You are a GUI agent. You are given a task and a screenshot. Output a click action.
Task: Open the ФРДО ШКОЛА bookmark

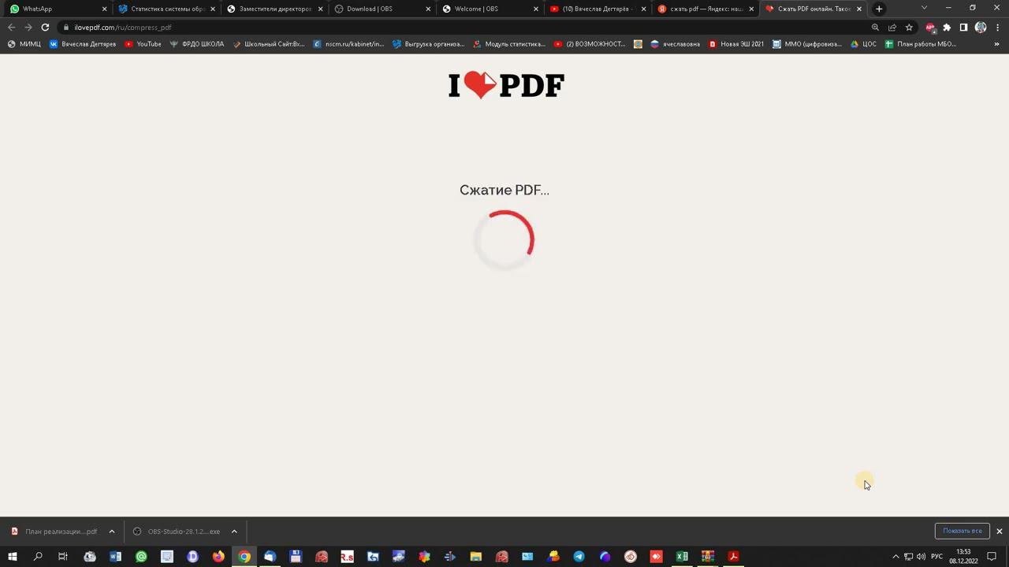(x=196, y=44)
